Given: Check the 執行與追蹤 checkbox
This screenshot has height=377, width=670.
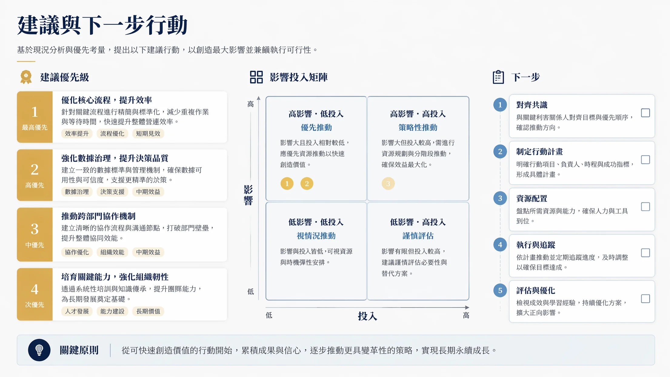Looking at the screenshot, I should [x=645, y=253].
